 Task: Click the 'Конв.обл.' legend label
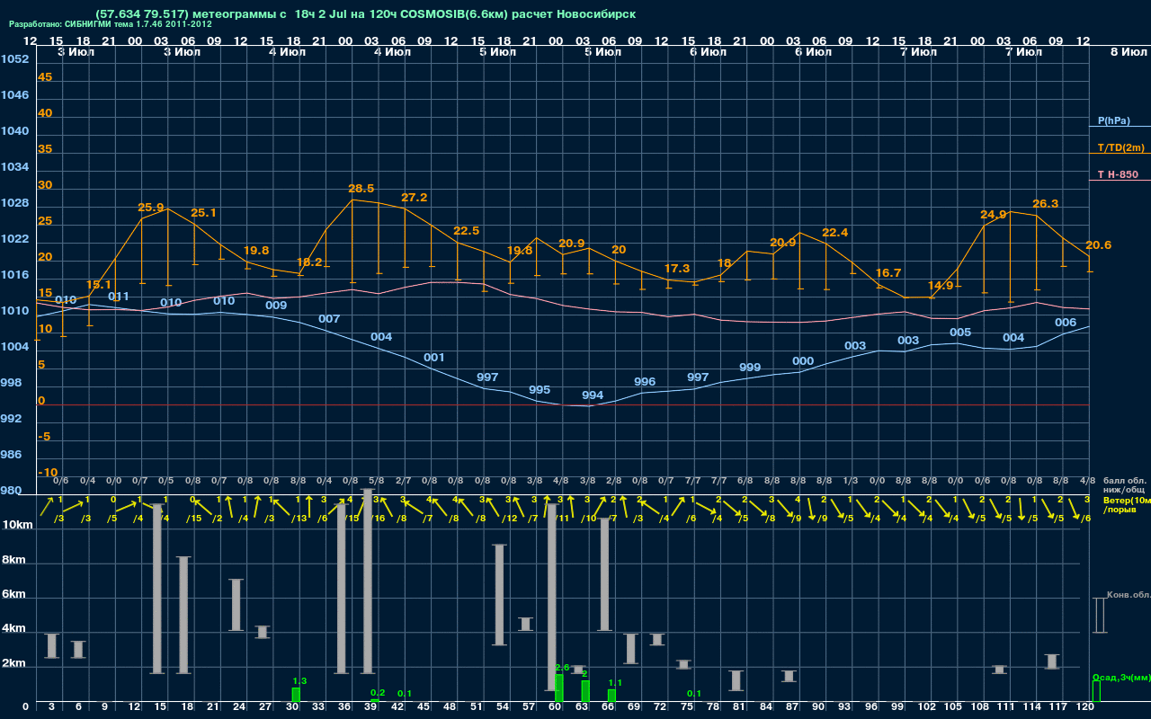coord(1128,595)
